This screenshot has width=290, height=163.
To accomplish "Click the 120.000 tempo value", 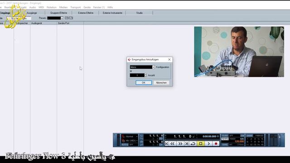I will point(239,141).
